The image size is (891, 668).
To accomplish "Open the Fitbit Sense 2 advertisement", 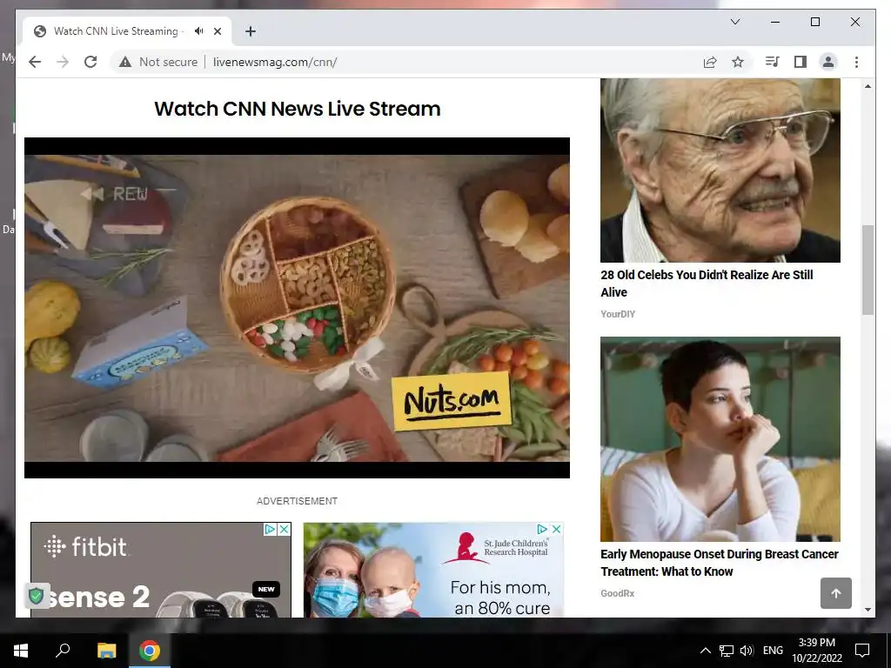I will pos(161,571).
